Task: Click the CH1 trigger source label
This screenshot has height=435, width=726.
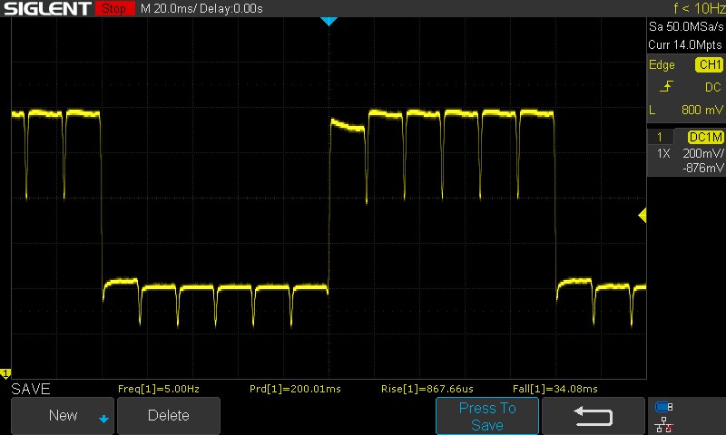Action: [710, 64]
